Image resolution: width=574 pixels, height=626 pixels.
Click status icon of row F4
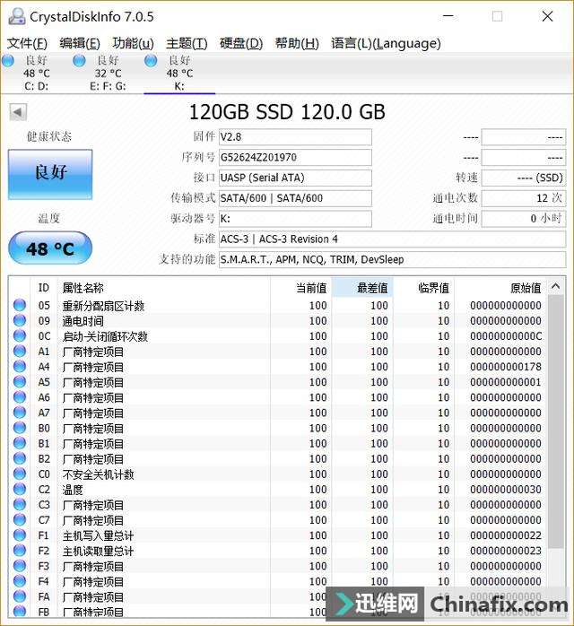[x=20, y=581]
